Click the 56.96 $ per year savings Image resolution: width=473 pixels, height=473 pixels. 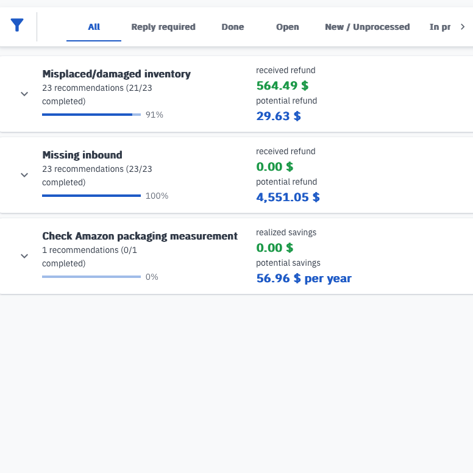[x=304, y=279]
